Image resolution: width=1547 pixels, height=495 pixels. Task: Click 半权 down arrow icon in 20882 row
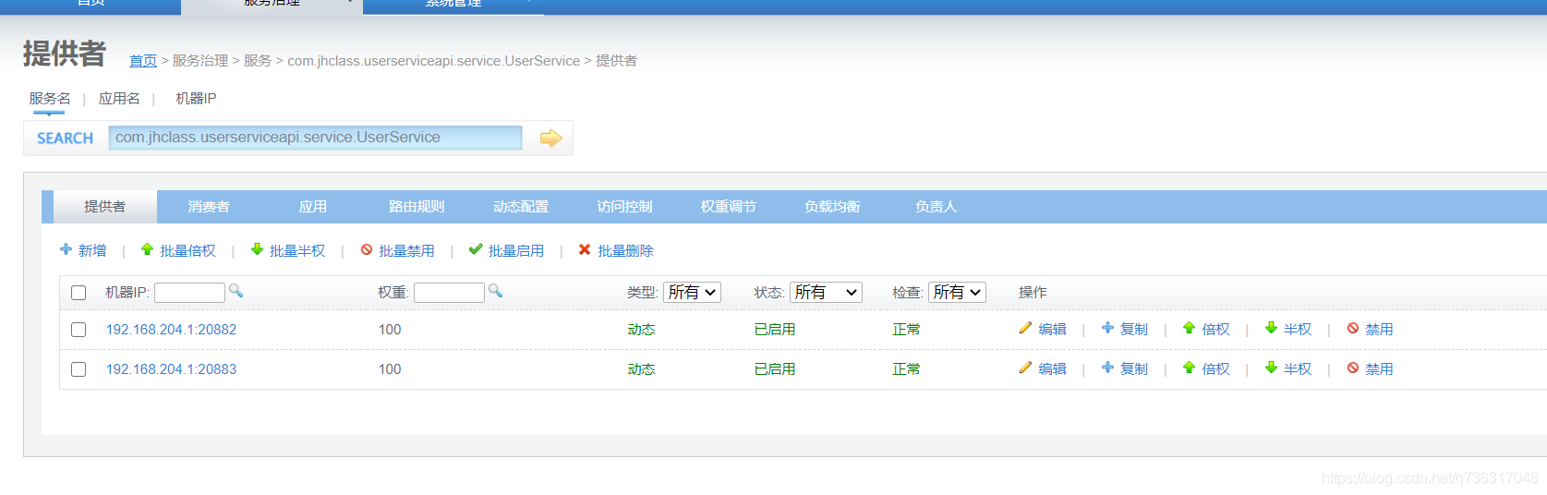tap(1271, 328)
